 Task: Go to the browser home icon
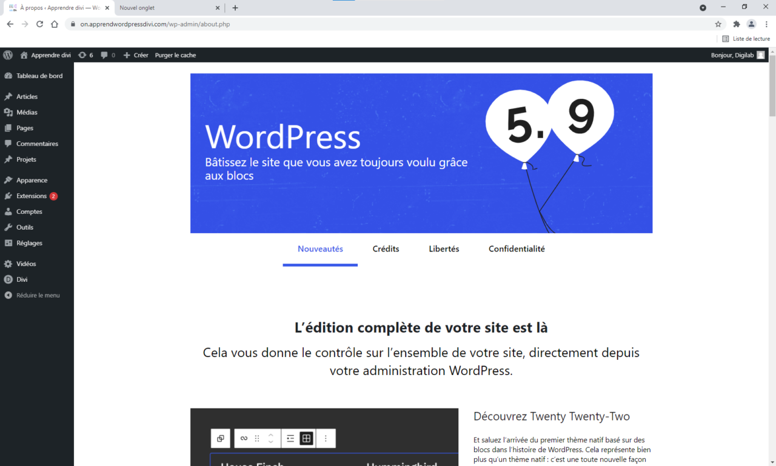(x=55, y=24)
